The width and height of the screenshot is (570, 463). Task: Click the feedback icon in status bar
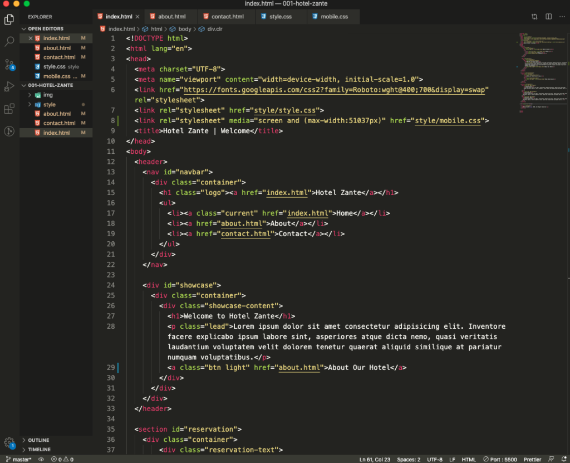coord(551,459)
